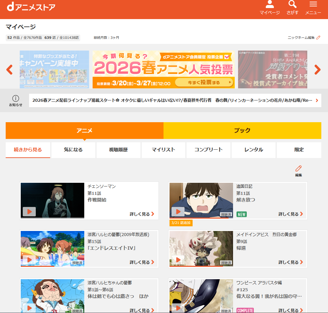Open the キャンペーン実施中 banner
328x313 pixels.
tap(54, 69)
